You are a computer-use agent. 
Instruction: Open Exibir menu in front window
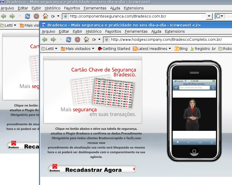(x=78, y=31)
